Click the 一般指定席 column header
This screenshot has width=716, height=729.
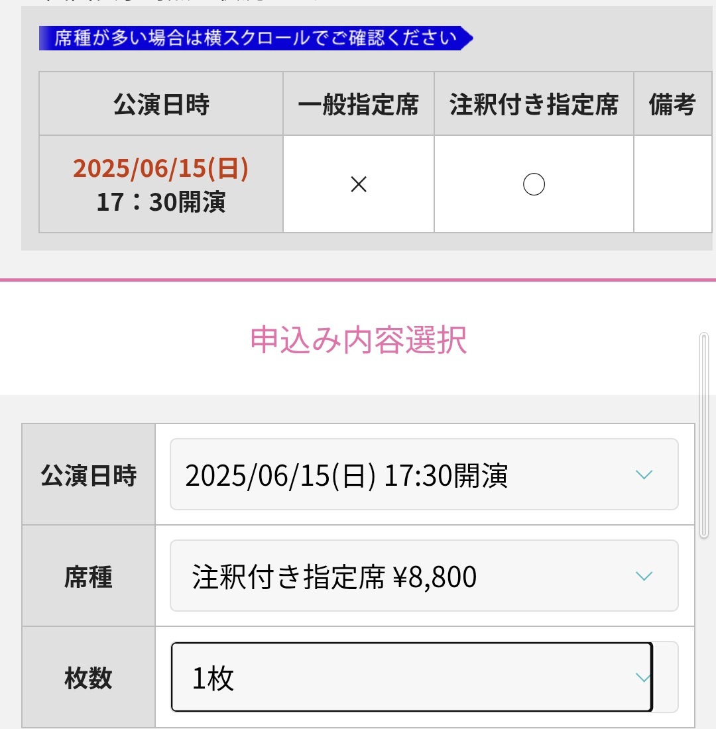click(x=358, y=103)
